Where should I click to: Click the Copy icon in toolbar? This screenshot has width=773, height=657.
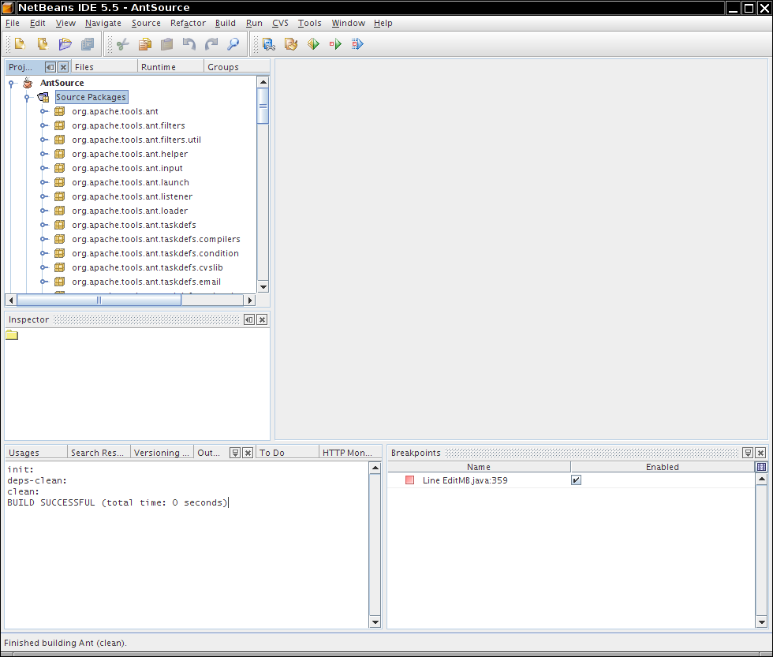click(145, 44)
